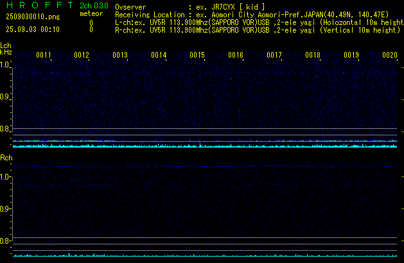Select the 0011 time marker
404x263 pixels.
tap(44, 55)
